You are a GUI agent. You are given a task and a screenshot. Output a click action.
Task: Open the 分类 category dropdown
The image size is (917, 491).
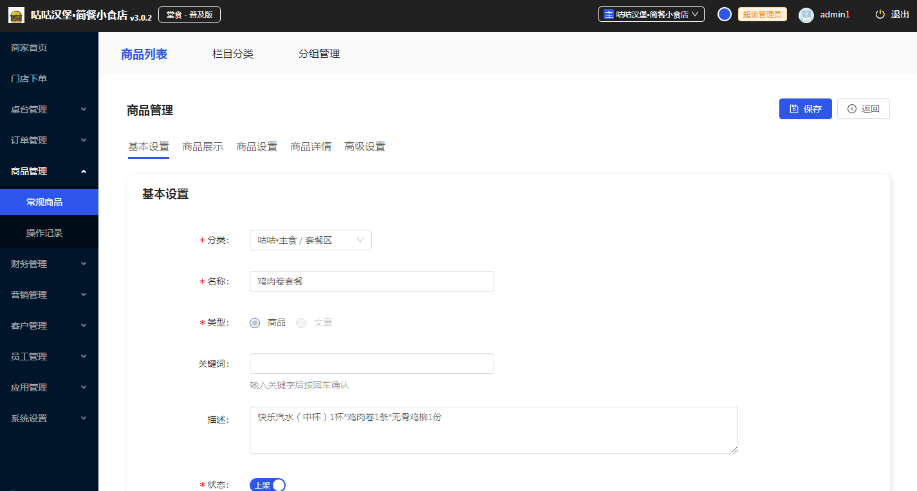click(x=311, y=240)
